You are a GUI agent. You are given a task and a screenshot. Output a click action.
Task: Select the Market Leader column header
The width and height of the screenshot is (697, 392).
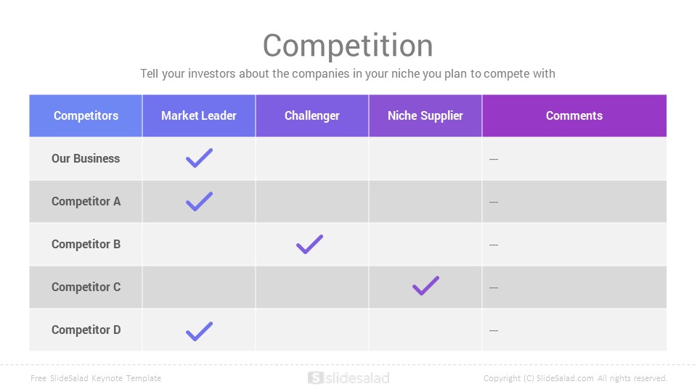coord(199,115)
